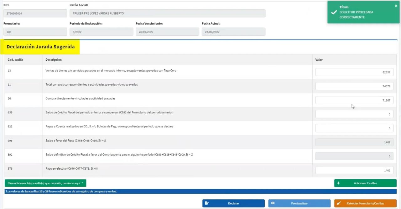The width and height of the screenshot is (401, 209).
Task: Edit the value field for casilla 11
Action: pyautogui.click(x=354, y=86)
